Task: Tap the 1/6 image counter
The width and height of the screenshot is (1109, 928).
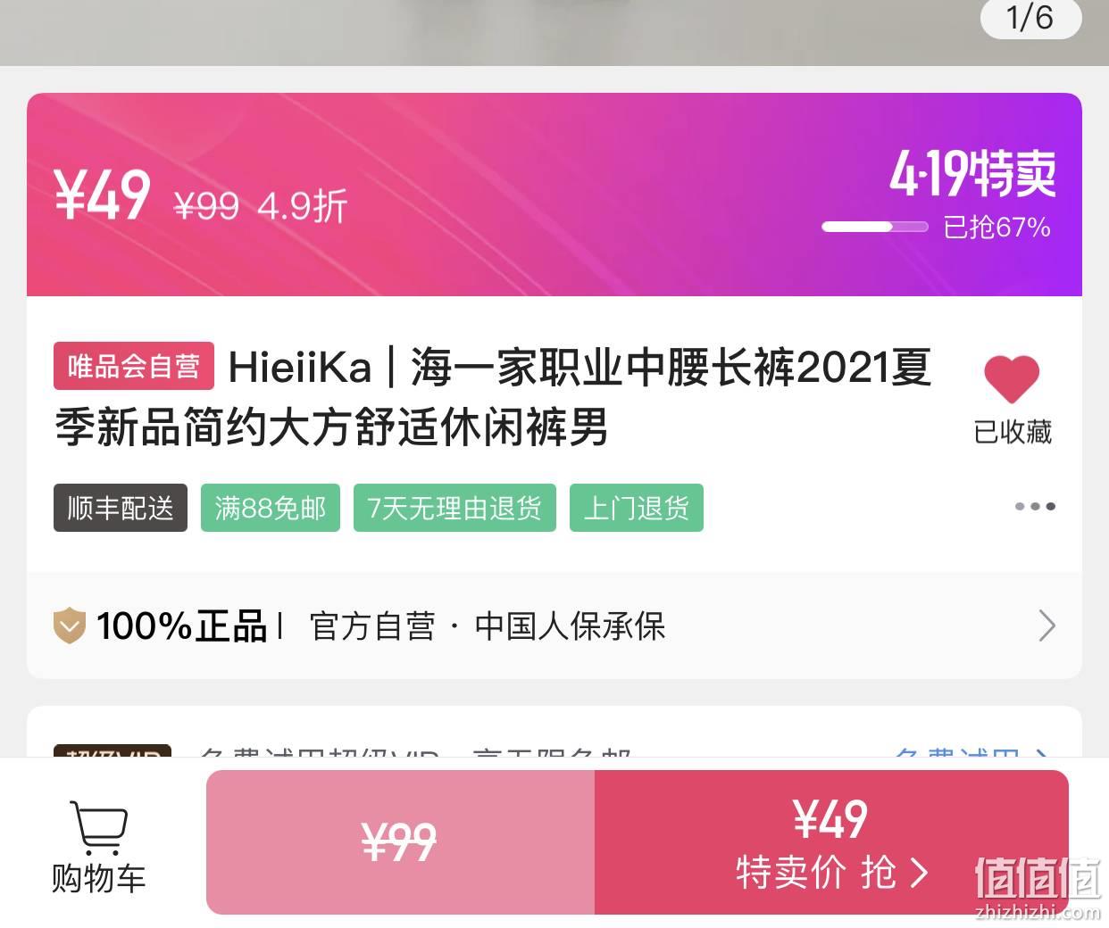Action: point(1030,17)
